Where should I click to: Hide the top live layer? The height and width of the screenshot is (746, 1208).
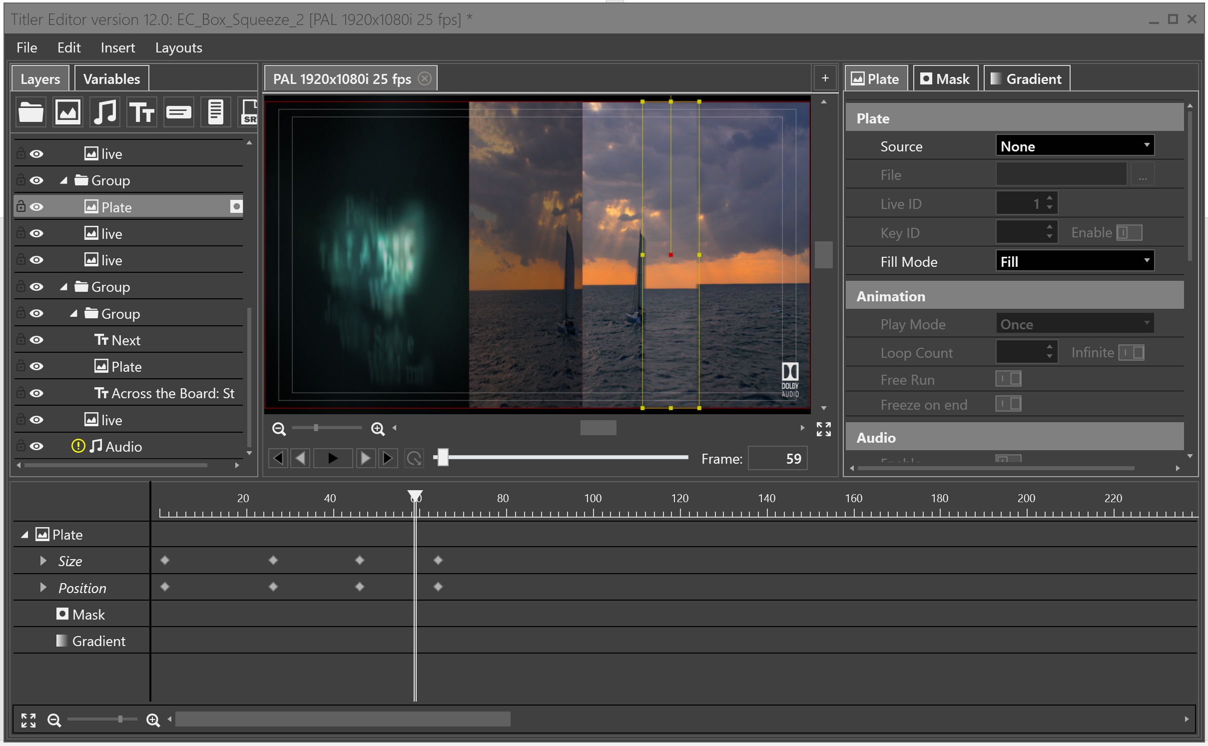point(36,154)
